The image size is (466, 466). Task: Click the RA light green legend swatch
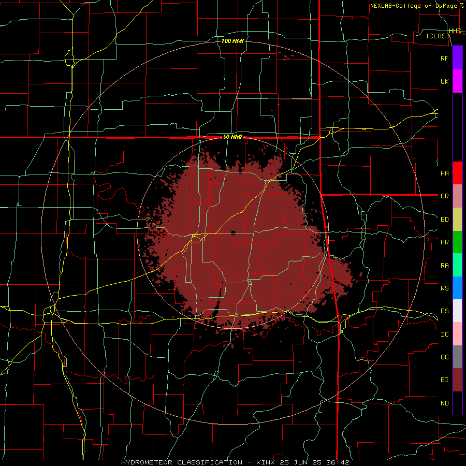[457, 265]
